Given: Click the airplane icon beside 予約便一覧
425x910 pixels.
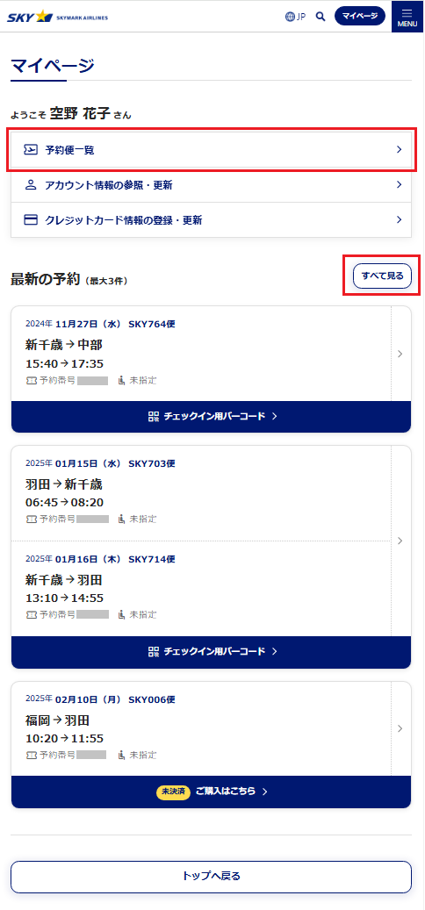Looking at the screenshot, I should click(x=31, y=150).
